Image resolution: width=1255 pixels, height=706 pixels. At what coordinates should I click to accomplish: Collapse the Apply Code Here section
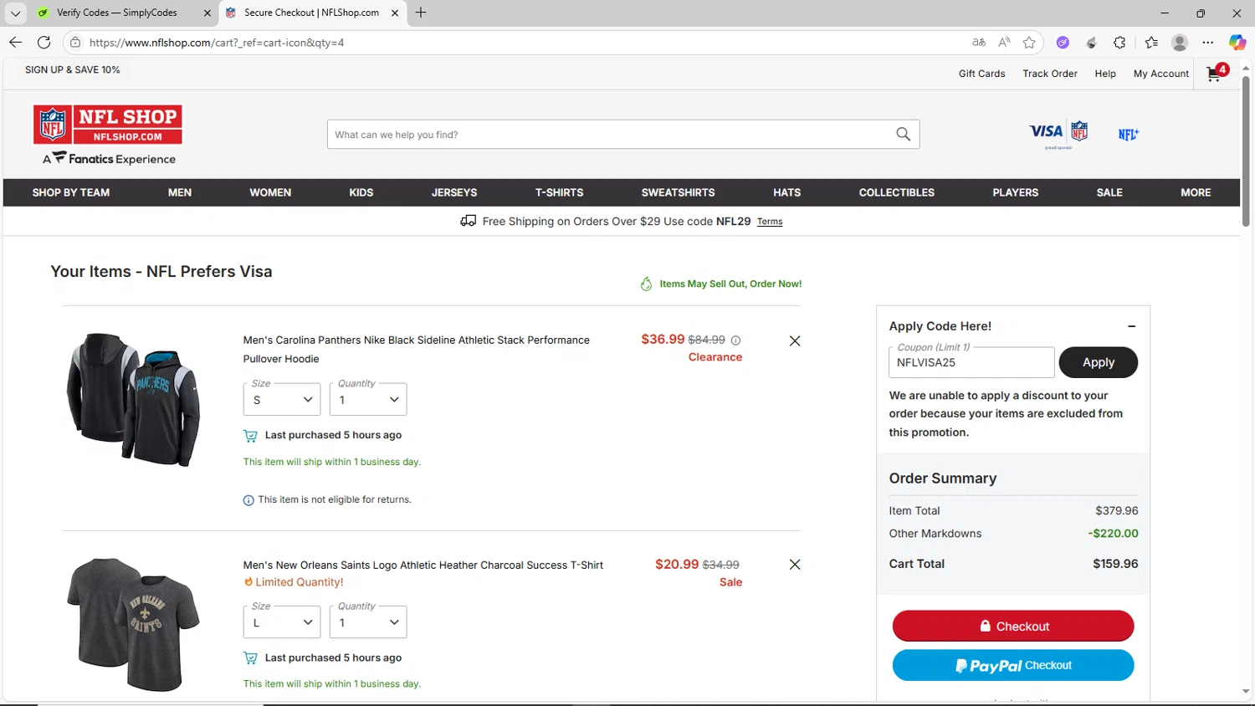coord(1131,326)
